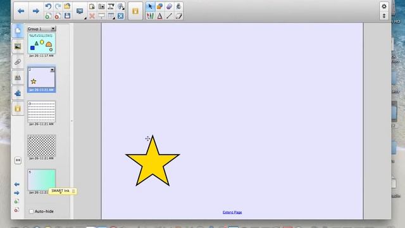Viewport: 405px width, 228px height.
Task: Click the sidebar resize handle divider
Action: click(x=72, y=121)
